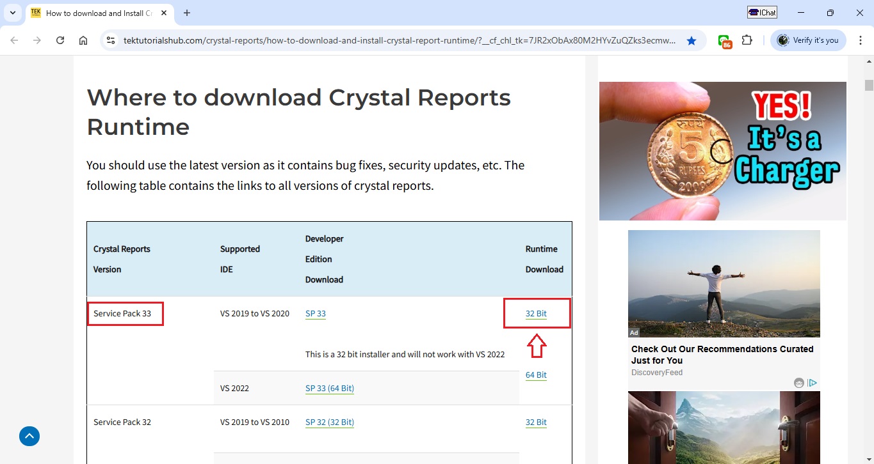Open the Check Out Our Recommendations ad headline
The height and width of the screenshot is (464, 874).
[x=722, y=355]
